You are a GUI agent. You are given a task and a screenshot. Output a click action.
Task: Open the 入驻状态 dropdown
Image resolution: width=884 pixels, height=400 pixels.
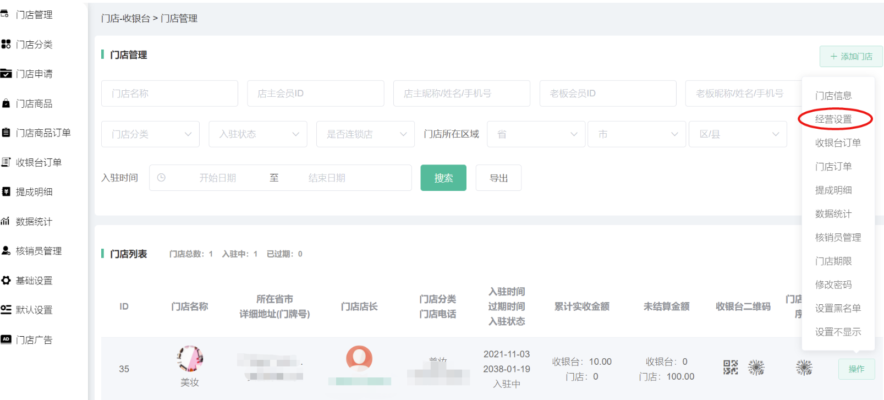257,134
